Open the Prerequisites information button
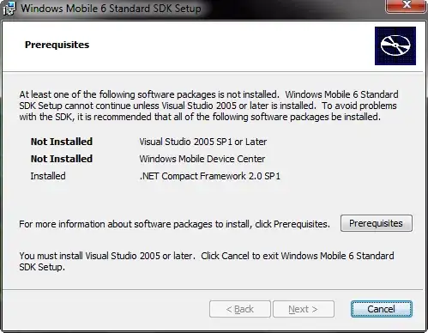The image size is (428, 333). 377,223
